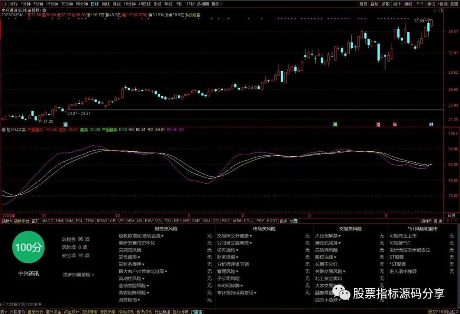Switch to the 分时 intraday tab
The width and height of the screenshot is (460, 314).
click(14, 4)
